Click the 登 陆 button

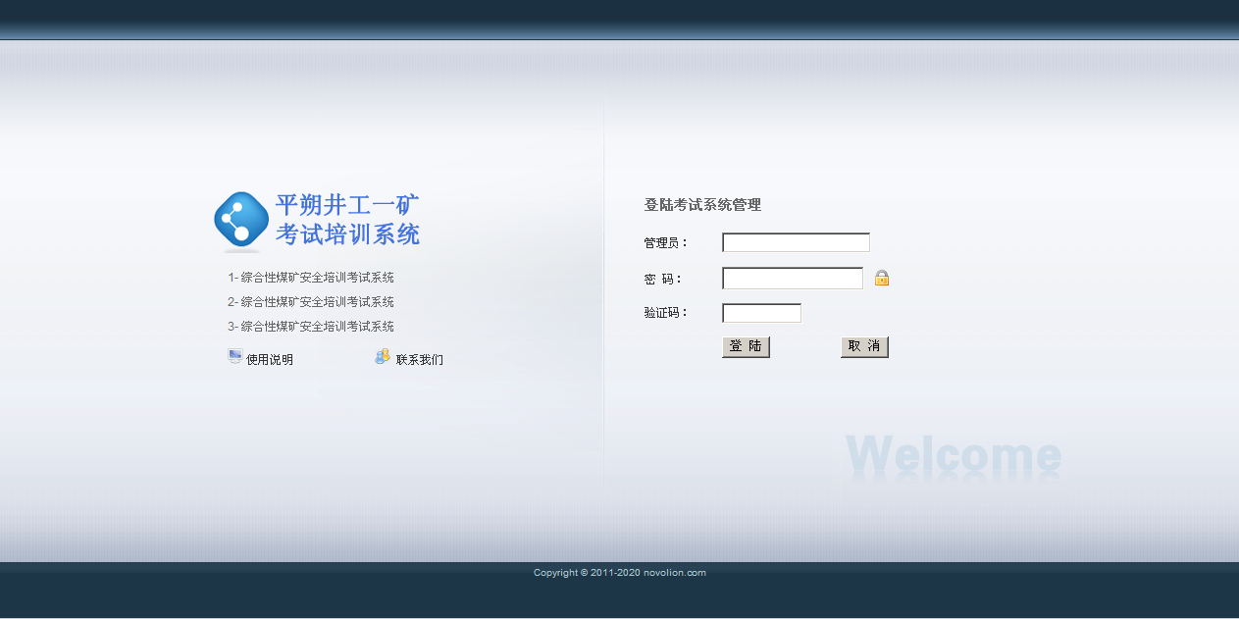[x=746, y=346]
